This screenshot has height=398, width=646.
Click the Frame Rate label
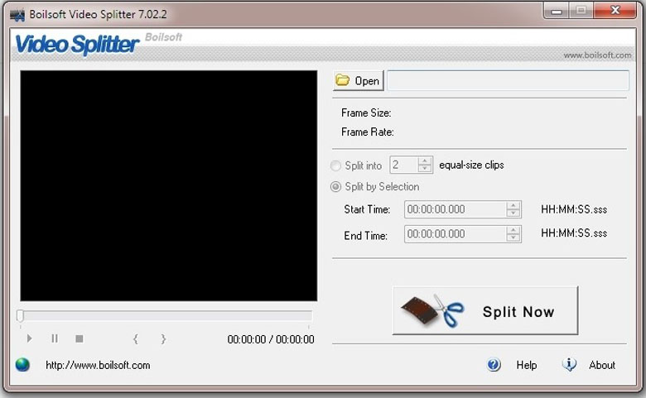[x=367, y=132]
